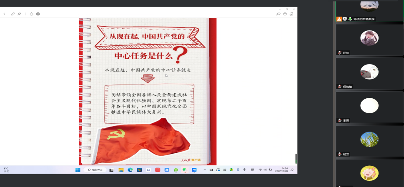This screenshot has width=404, height=187.
Task: Open Wi-Fi network settings in tray
Action: pos(260,170)
